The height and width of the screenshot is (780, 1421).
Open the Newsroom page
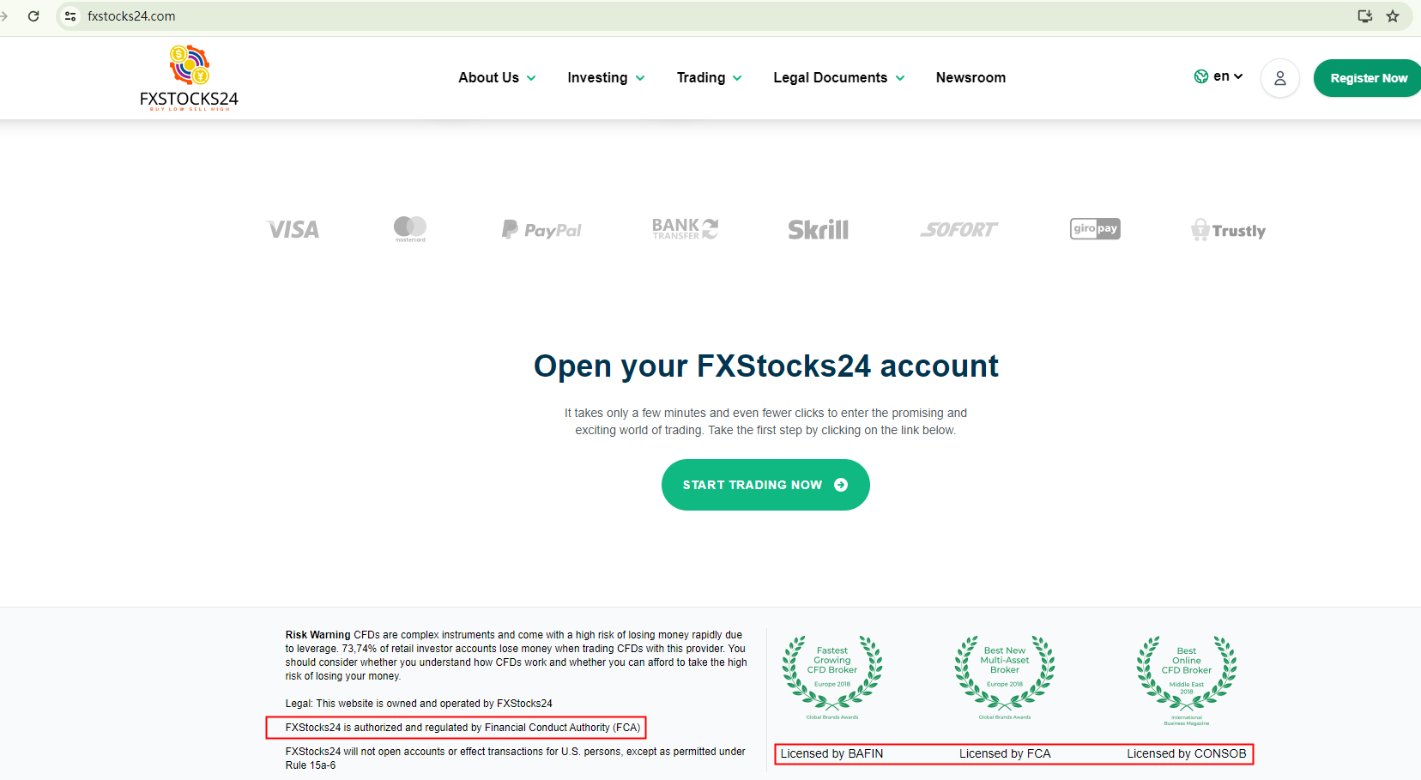(971, 78)
